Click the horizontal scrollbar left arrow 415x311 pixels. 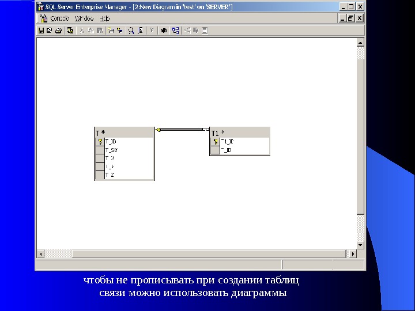[x=40, y=254]
